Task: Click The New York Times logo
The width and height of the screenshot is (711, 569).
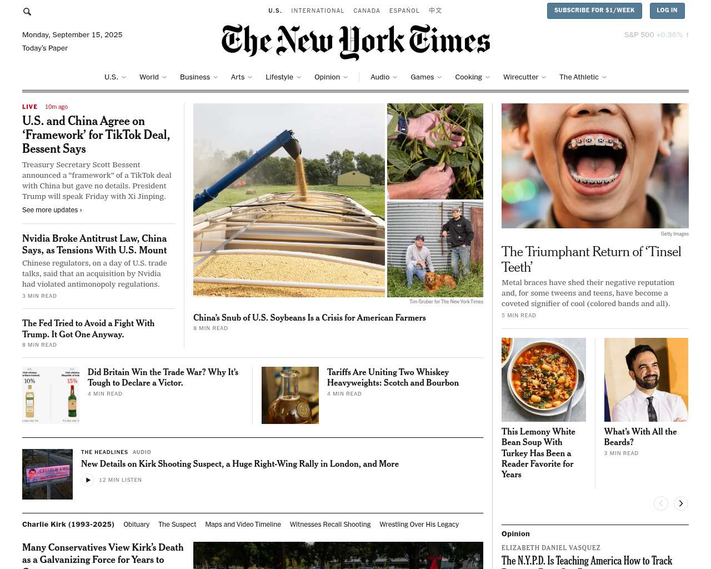Action: 355,42
